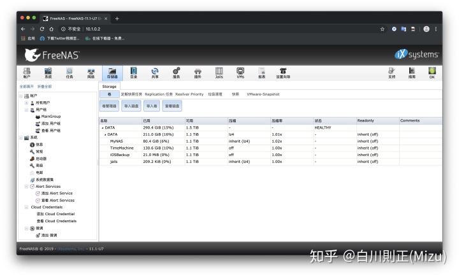
Task: Click the 全部展开 (Expand All) link
Action: 27,87
